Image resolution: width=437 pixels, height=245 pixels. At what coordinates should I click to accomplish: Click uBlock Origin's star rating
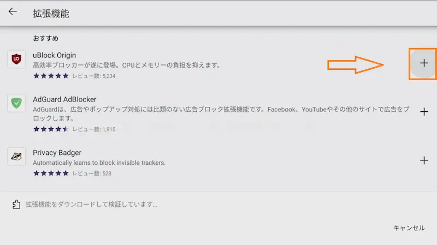(x=51, y=76)
